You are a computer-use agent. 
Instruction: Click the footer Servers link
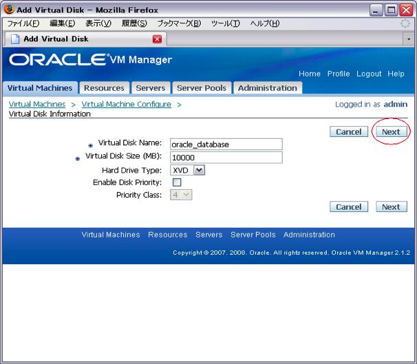click(x=209, y=235)
